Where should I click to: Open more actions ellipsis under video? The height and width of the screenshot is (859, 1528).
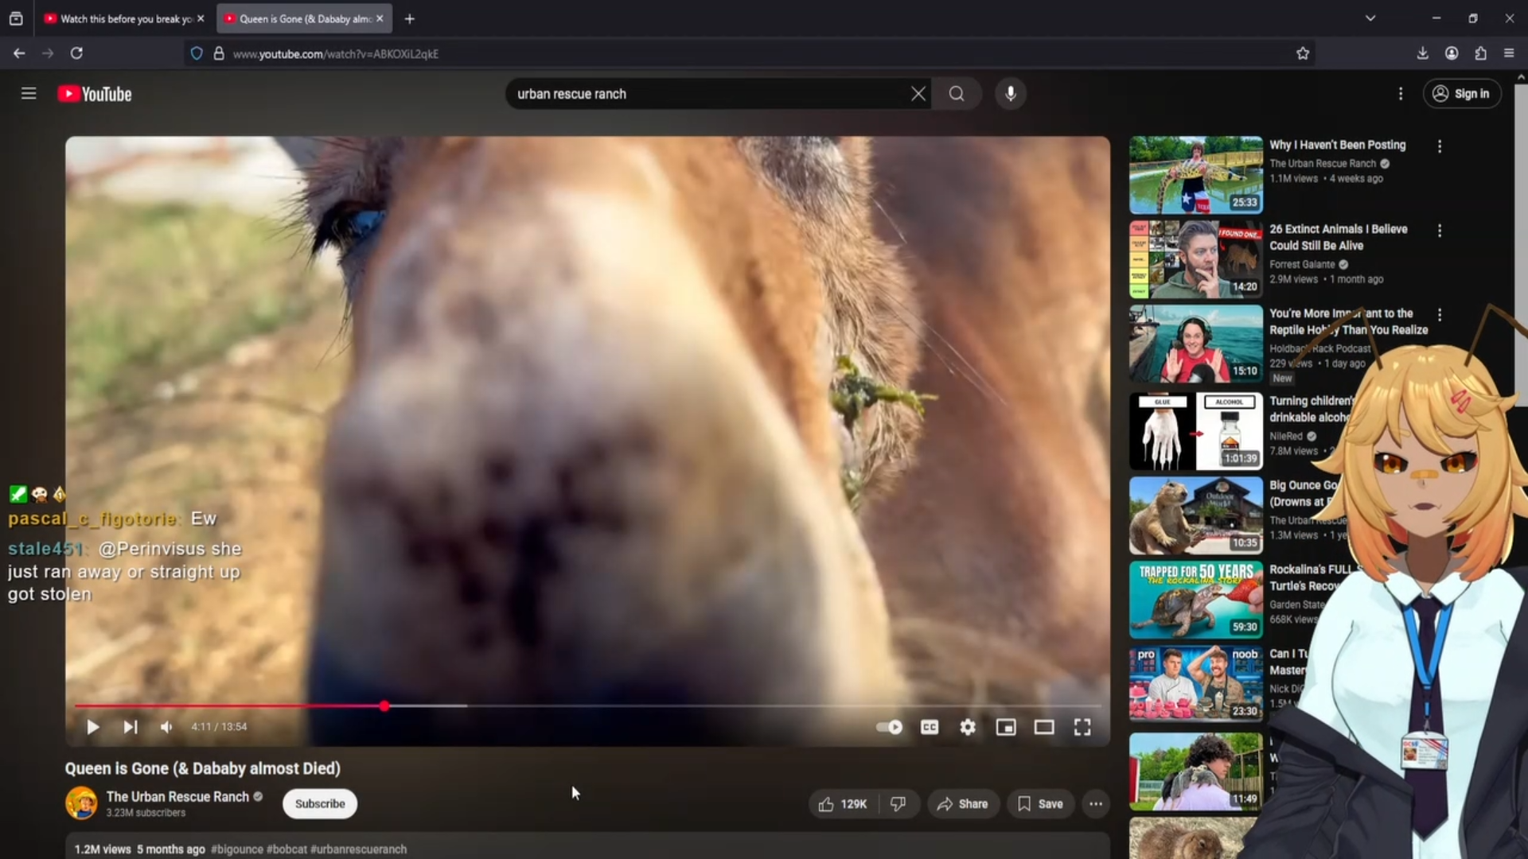point(1096,804)
